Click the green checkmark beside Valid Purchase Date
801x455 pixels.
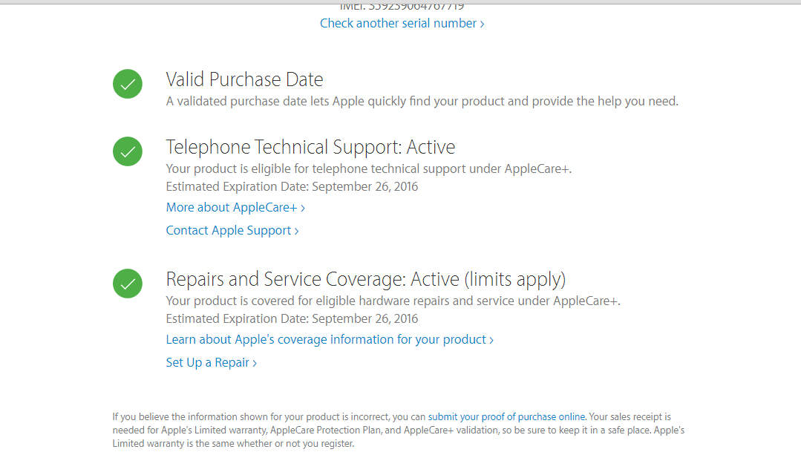point(128,84)
